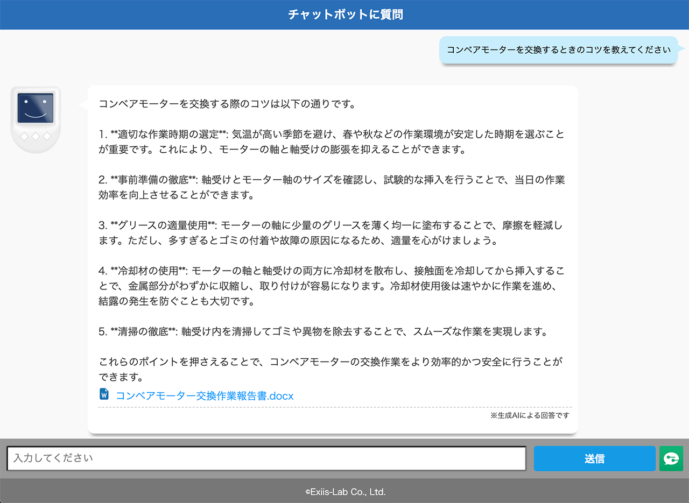Focus the 入力してください message input field
The image size is (689, 503).
pos(266,458)
